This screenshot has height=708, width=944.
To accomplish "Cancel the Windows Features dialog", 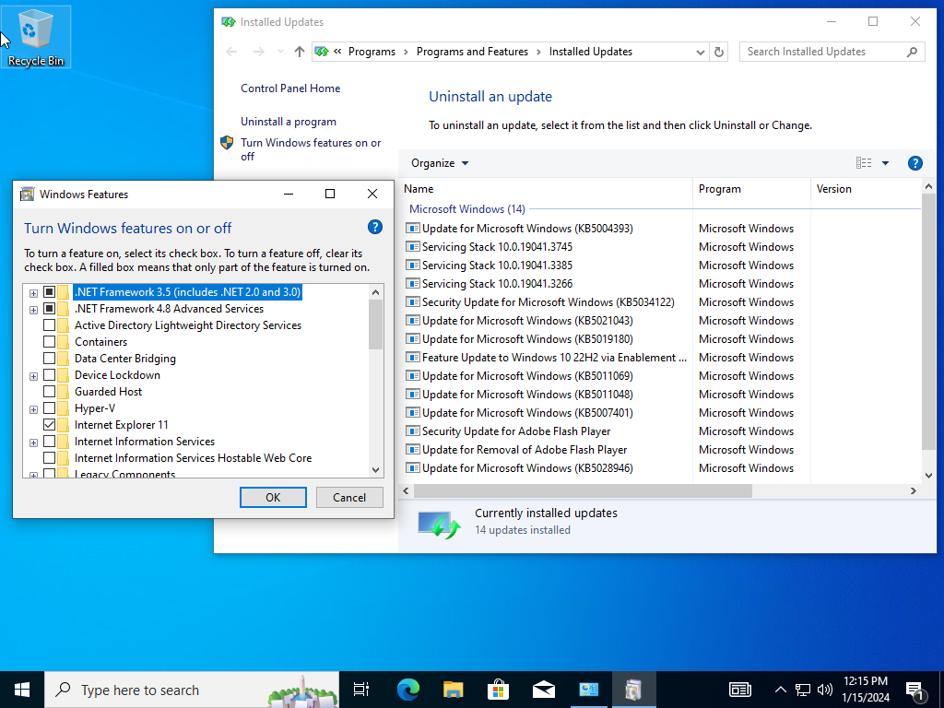I will 349,497.
